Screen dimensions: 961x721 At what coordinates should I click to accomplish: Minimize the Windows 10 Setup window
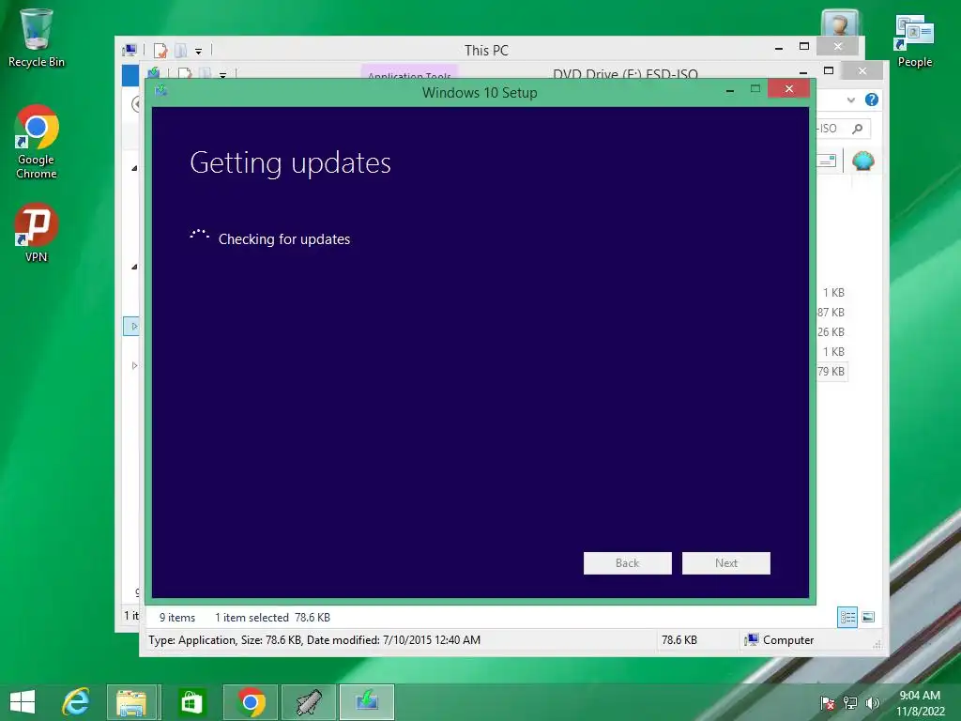click(x=730, y=90)
